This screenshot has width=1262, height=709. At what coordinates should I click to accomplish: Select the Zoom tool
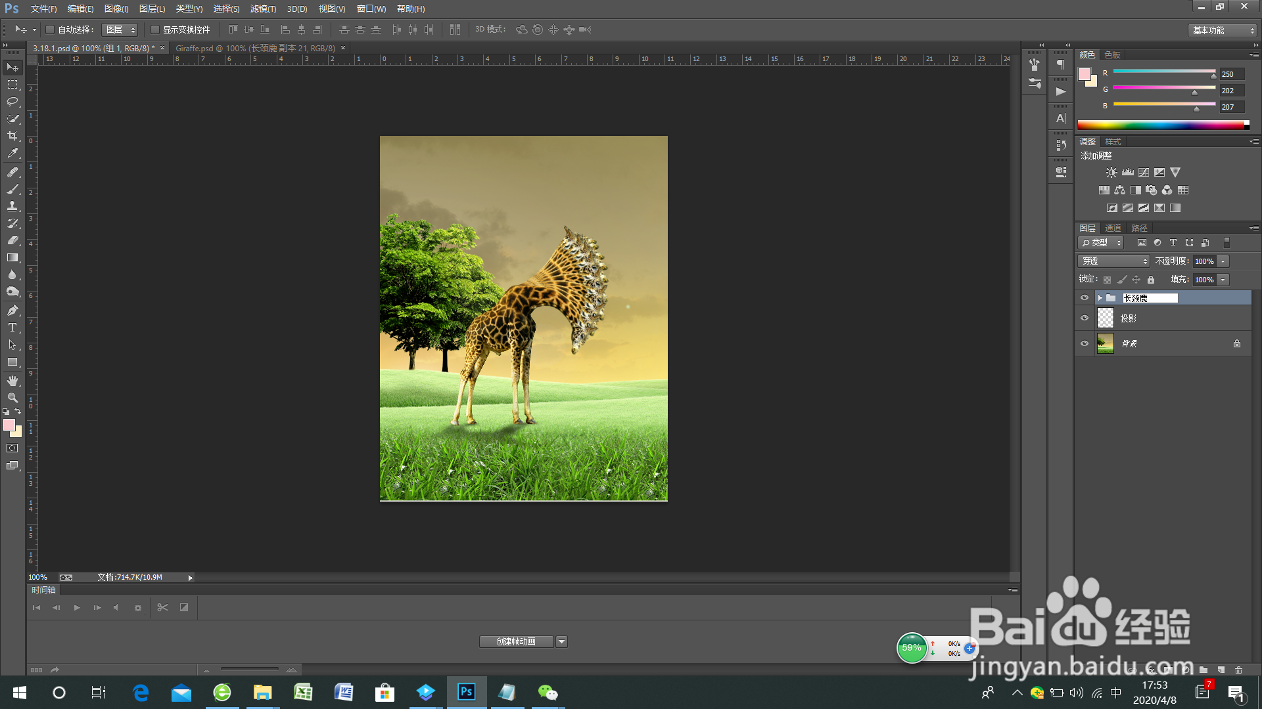point(12,398)
